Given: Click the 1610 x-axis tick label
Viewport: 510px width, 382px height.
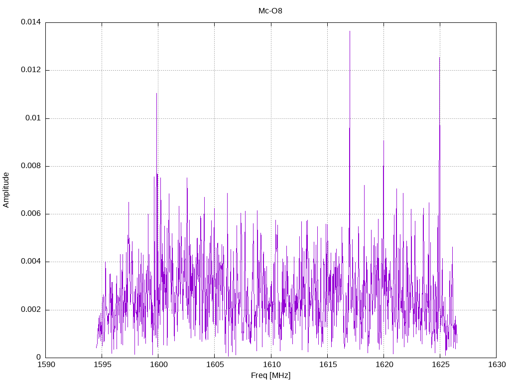Looking at the screenshot, I should (x=271, y=365).
